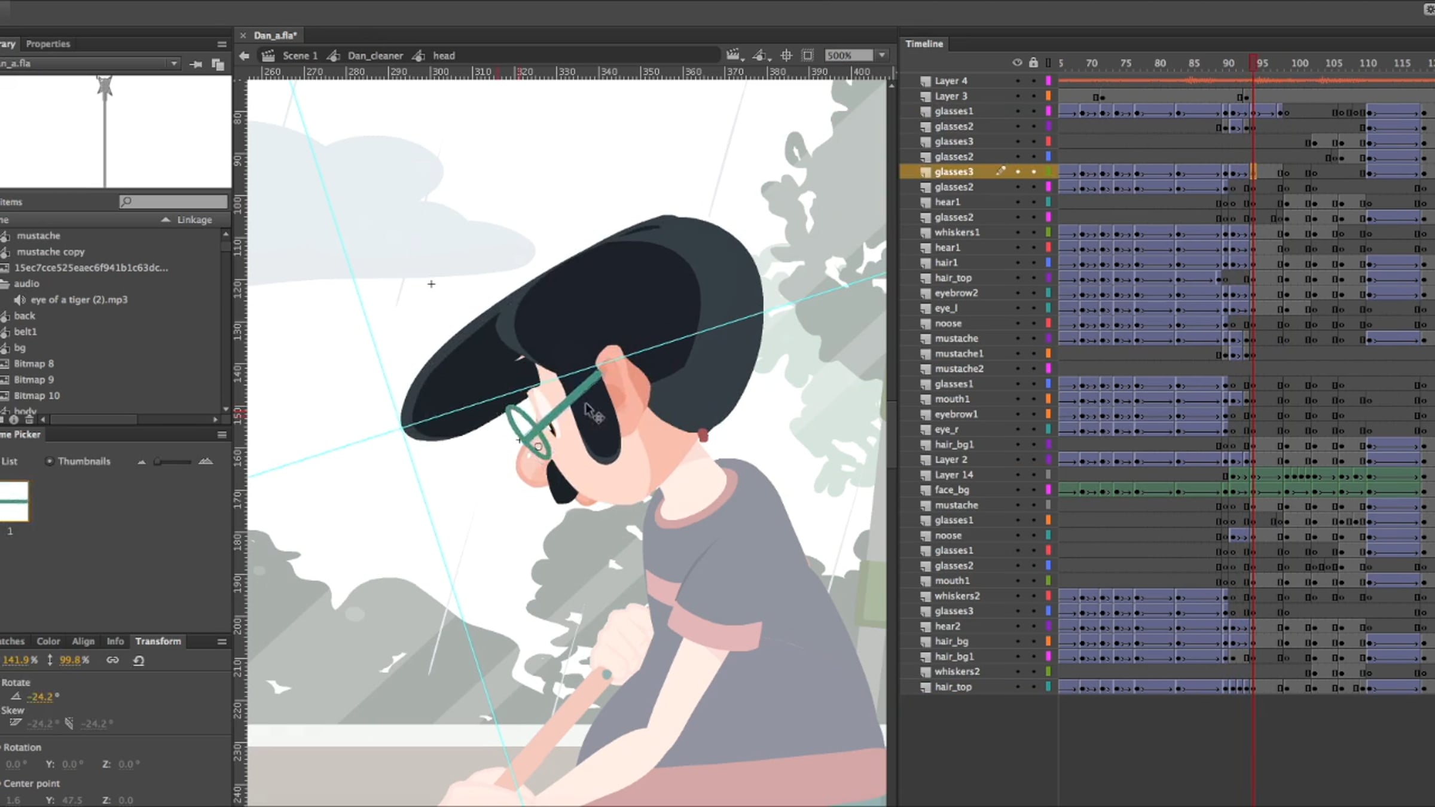Toggle visibility dot of Layer 4
The height and width of the screenshot is (807, 1435).
click(x=1018, y=81)
